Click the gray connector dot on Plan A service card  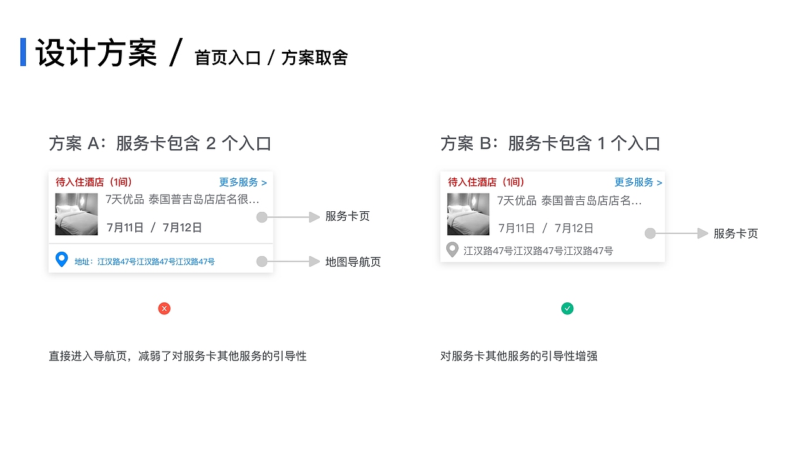262,217
